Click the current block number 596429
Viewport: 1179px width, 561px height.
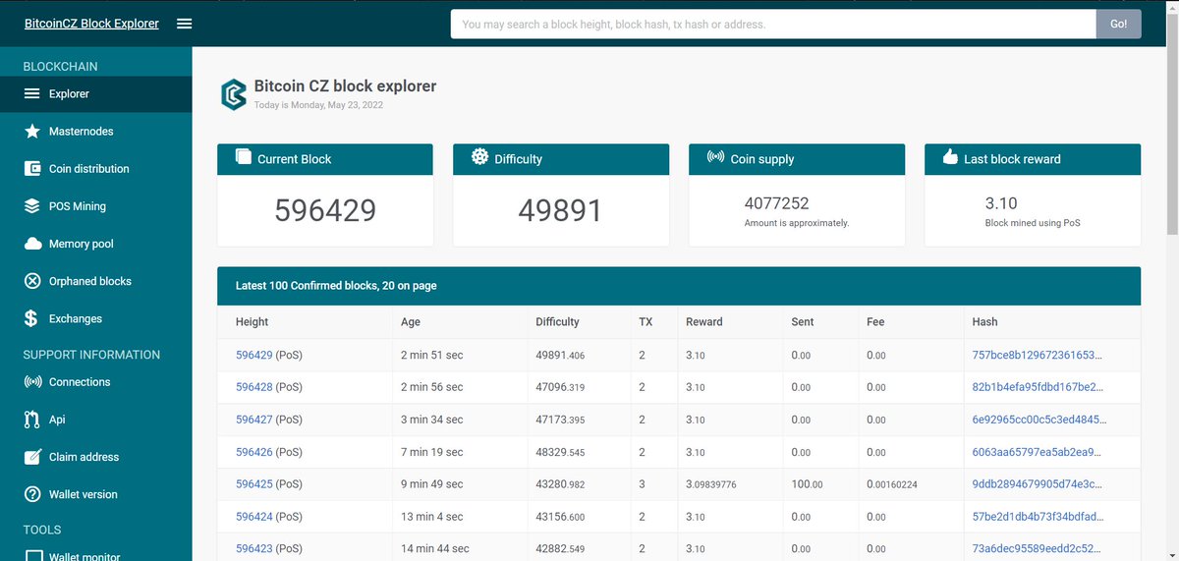pos(325,210)
